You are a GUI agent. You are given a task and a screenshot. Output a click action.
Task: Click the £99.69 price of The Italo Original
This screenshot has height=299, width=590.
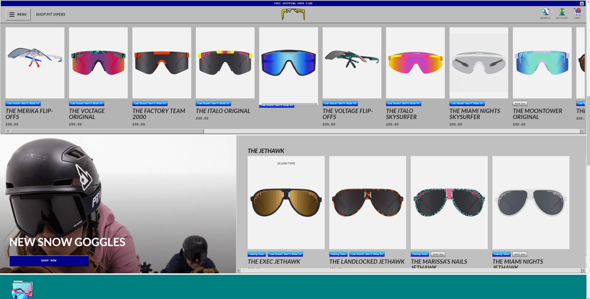click(202, 118)
